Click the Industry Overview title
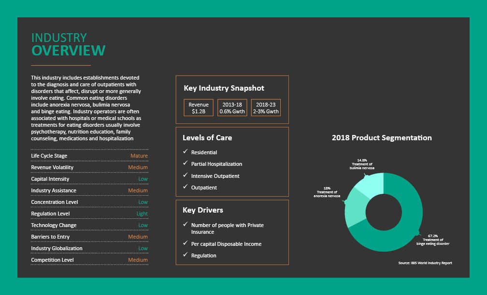Image resolution: width=487 pixels, height=295 pixels. 68,44
